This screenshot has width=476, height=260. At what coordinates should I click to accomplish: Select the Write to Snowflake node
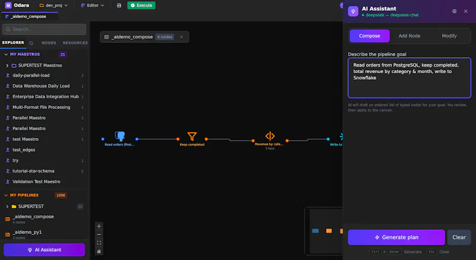[336, 139]
